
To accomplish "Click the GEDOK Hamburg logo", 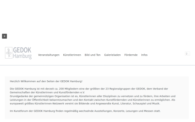I will tap(18, 53).
